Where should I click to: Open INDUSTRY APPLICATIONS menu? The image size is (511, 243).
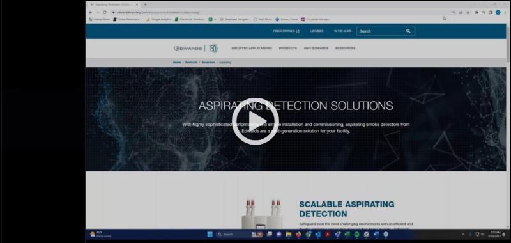(x=252, y=48)
